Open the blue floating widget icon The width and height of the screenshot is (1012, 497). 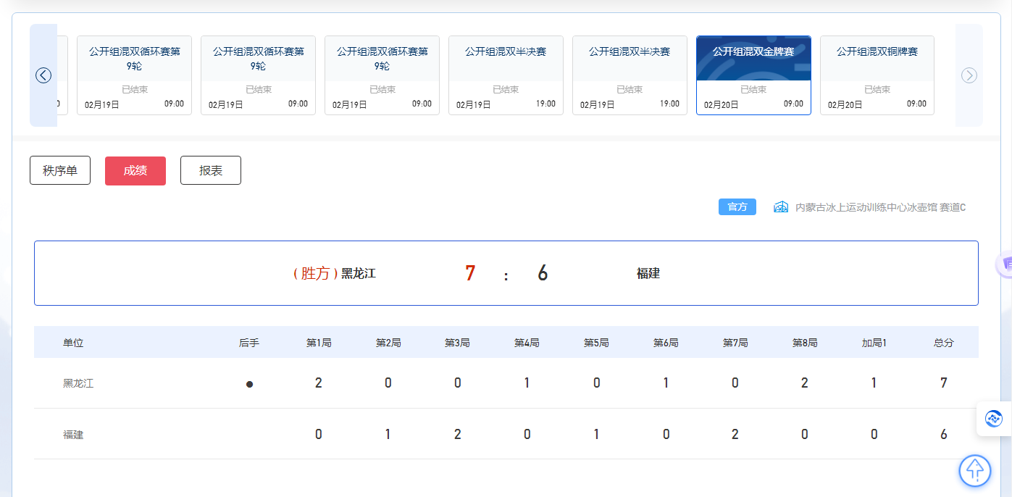pos(994,418)
